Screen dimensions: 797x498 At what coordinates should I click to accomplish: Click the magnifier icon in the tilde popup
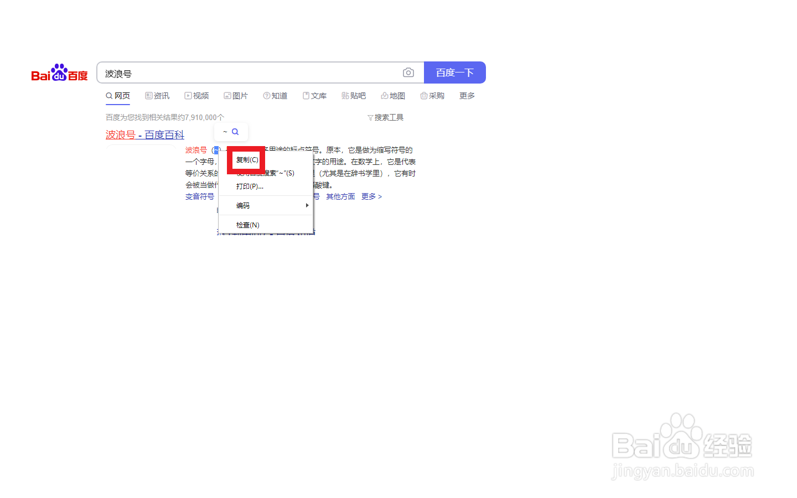(x=236, y=131)
